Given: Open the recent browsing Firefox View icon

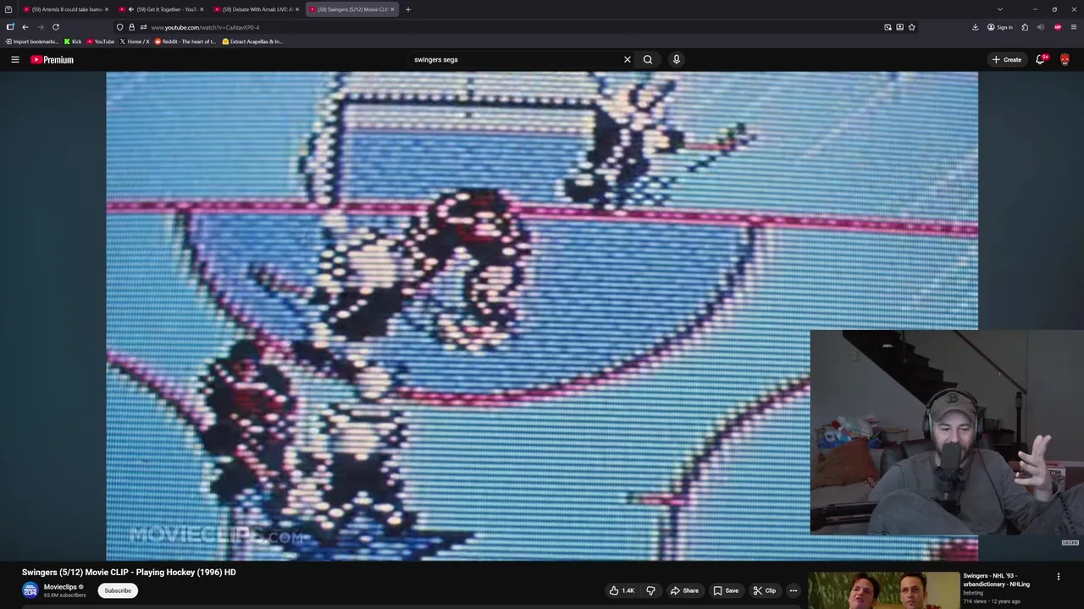Looking at the screenshot, I should (x=8, y=9).
